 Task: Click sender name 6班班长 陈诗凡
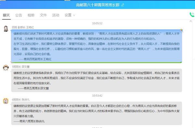click(21, 100)
